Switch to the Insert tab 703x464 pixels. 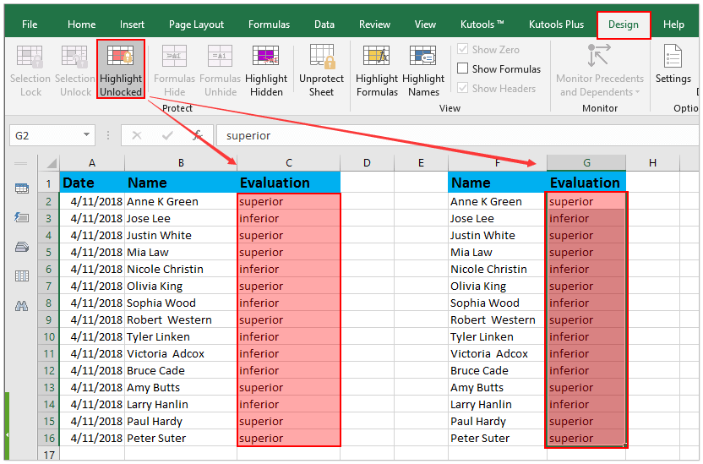[132, 25]
